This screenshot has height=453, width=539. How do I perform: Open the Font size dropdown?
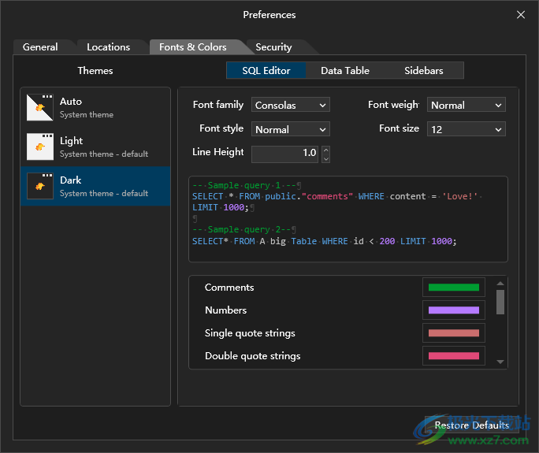[467, 129]
